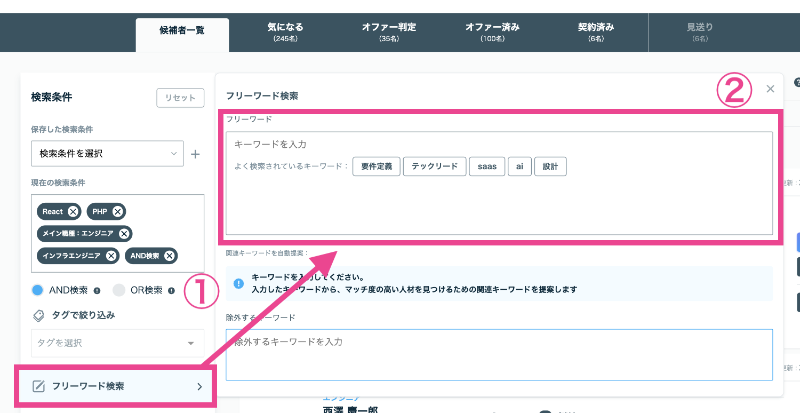Add the 設計 suggested keyword
800x413 pixels.
[x=550, y=166]
